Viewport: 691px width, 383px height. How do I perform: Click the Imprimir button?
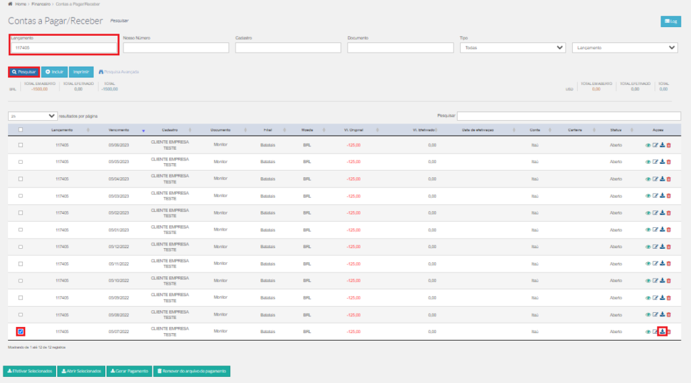click(x=81, y=71)
